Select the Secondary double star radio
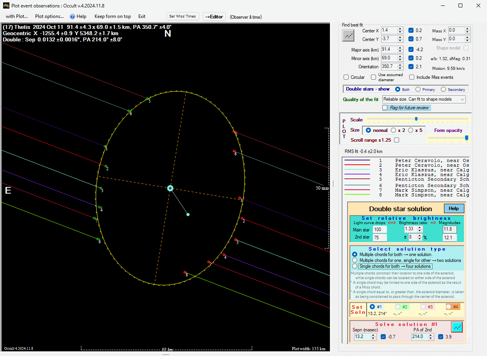 click(443, 89)
